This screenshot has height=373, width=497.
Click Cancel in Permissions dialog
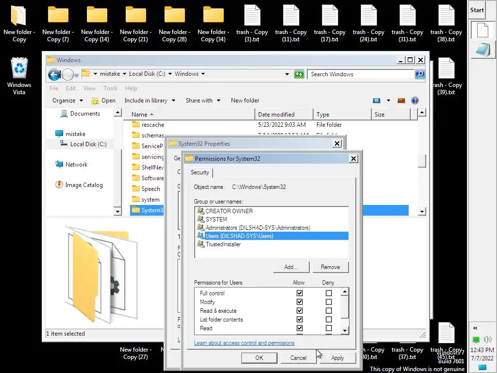point(298,358)
